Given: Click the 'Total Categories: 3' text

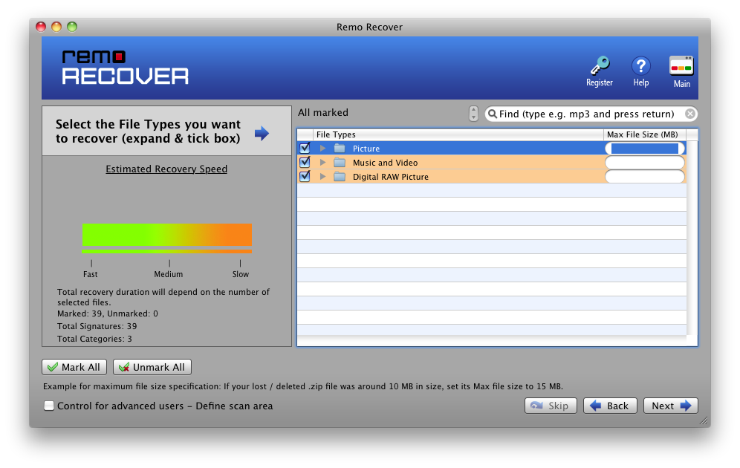Looking at the screenshot, I should [94, 339].
